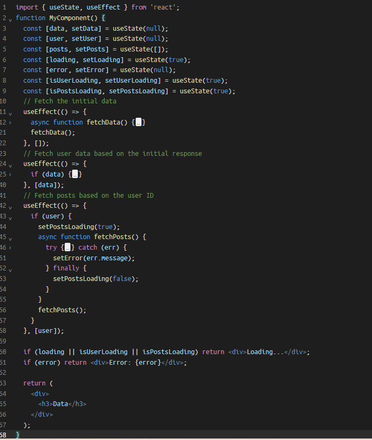Click the folded ellipsis placeholder in fetchData braces
Viewport: 372px width, 440px height.
point(139,122)
